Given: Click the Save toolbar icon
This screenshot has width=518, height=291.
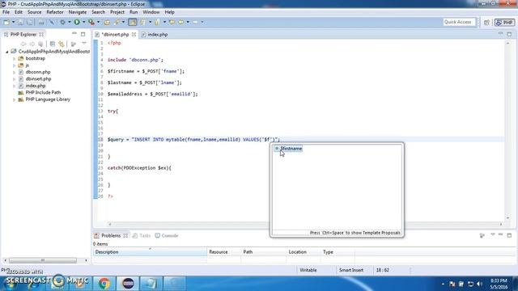Looking at the screenshot, I should [x=20, y=22].
